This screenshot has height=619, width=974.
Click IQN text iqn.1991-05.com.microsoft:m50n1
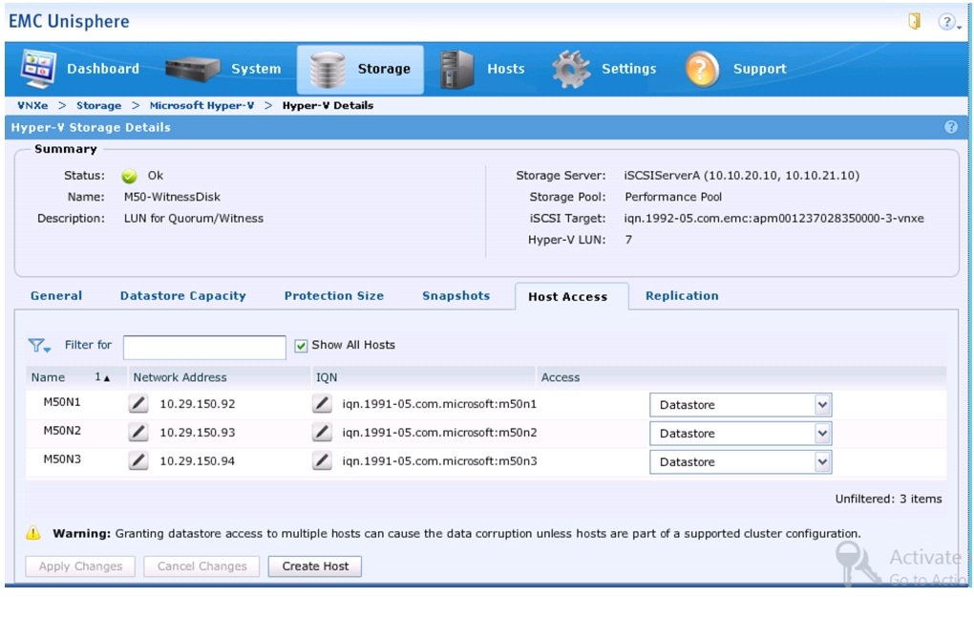pos(439,404)
